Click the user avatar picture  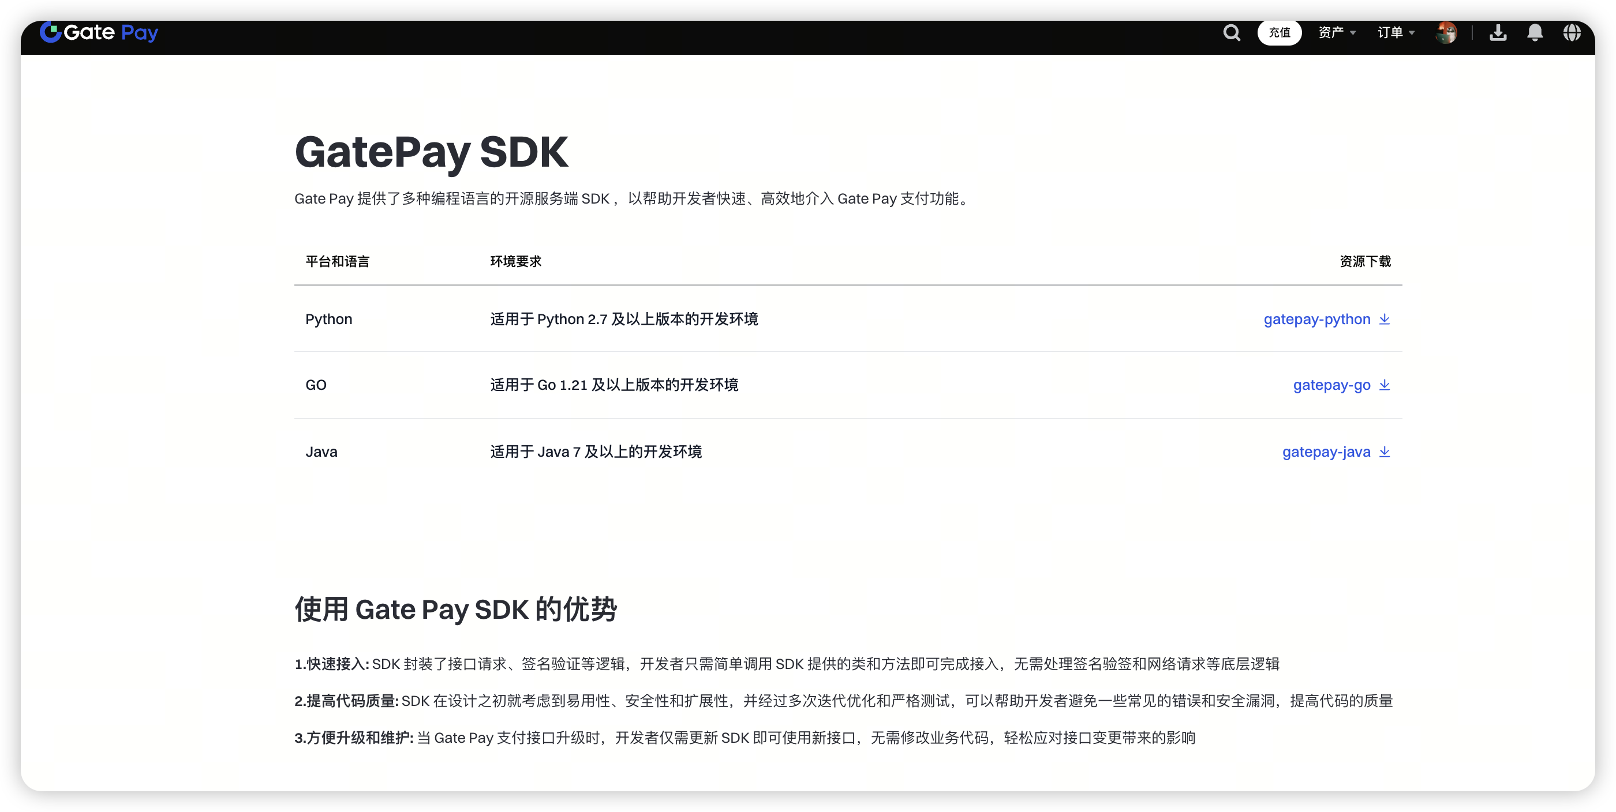tap(1446, 33)
